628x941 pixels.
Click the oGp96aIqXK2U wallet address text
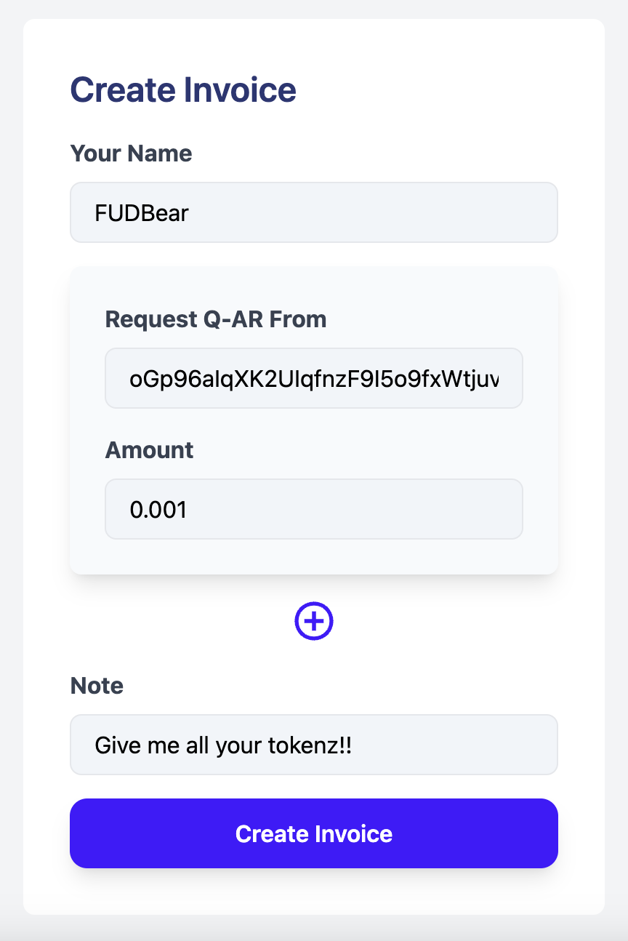[313, 379]
